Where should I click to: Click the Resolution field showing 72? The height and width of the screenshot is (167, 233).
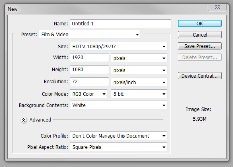point(89,82)
